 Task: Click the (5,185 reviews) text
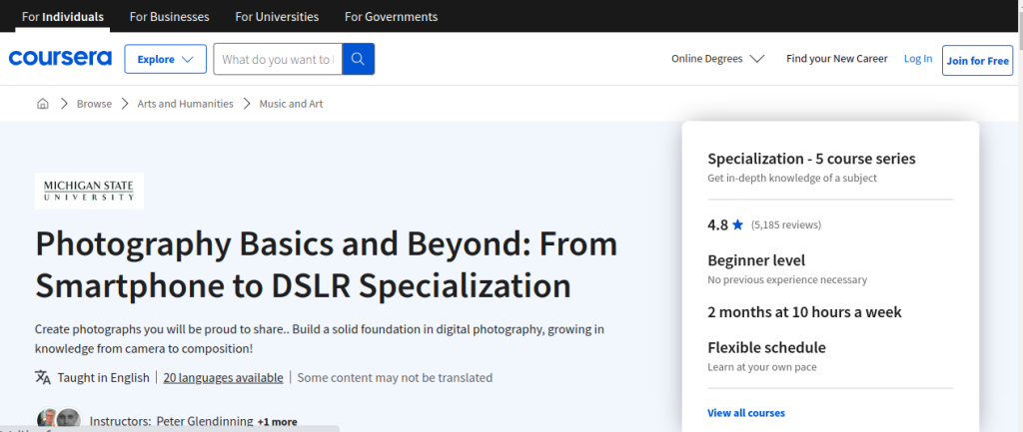coord(786,224)
